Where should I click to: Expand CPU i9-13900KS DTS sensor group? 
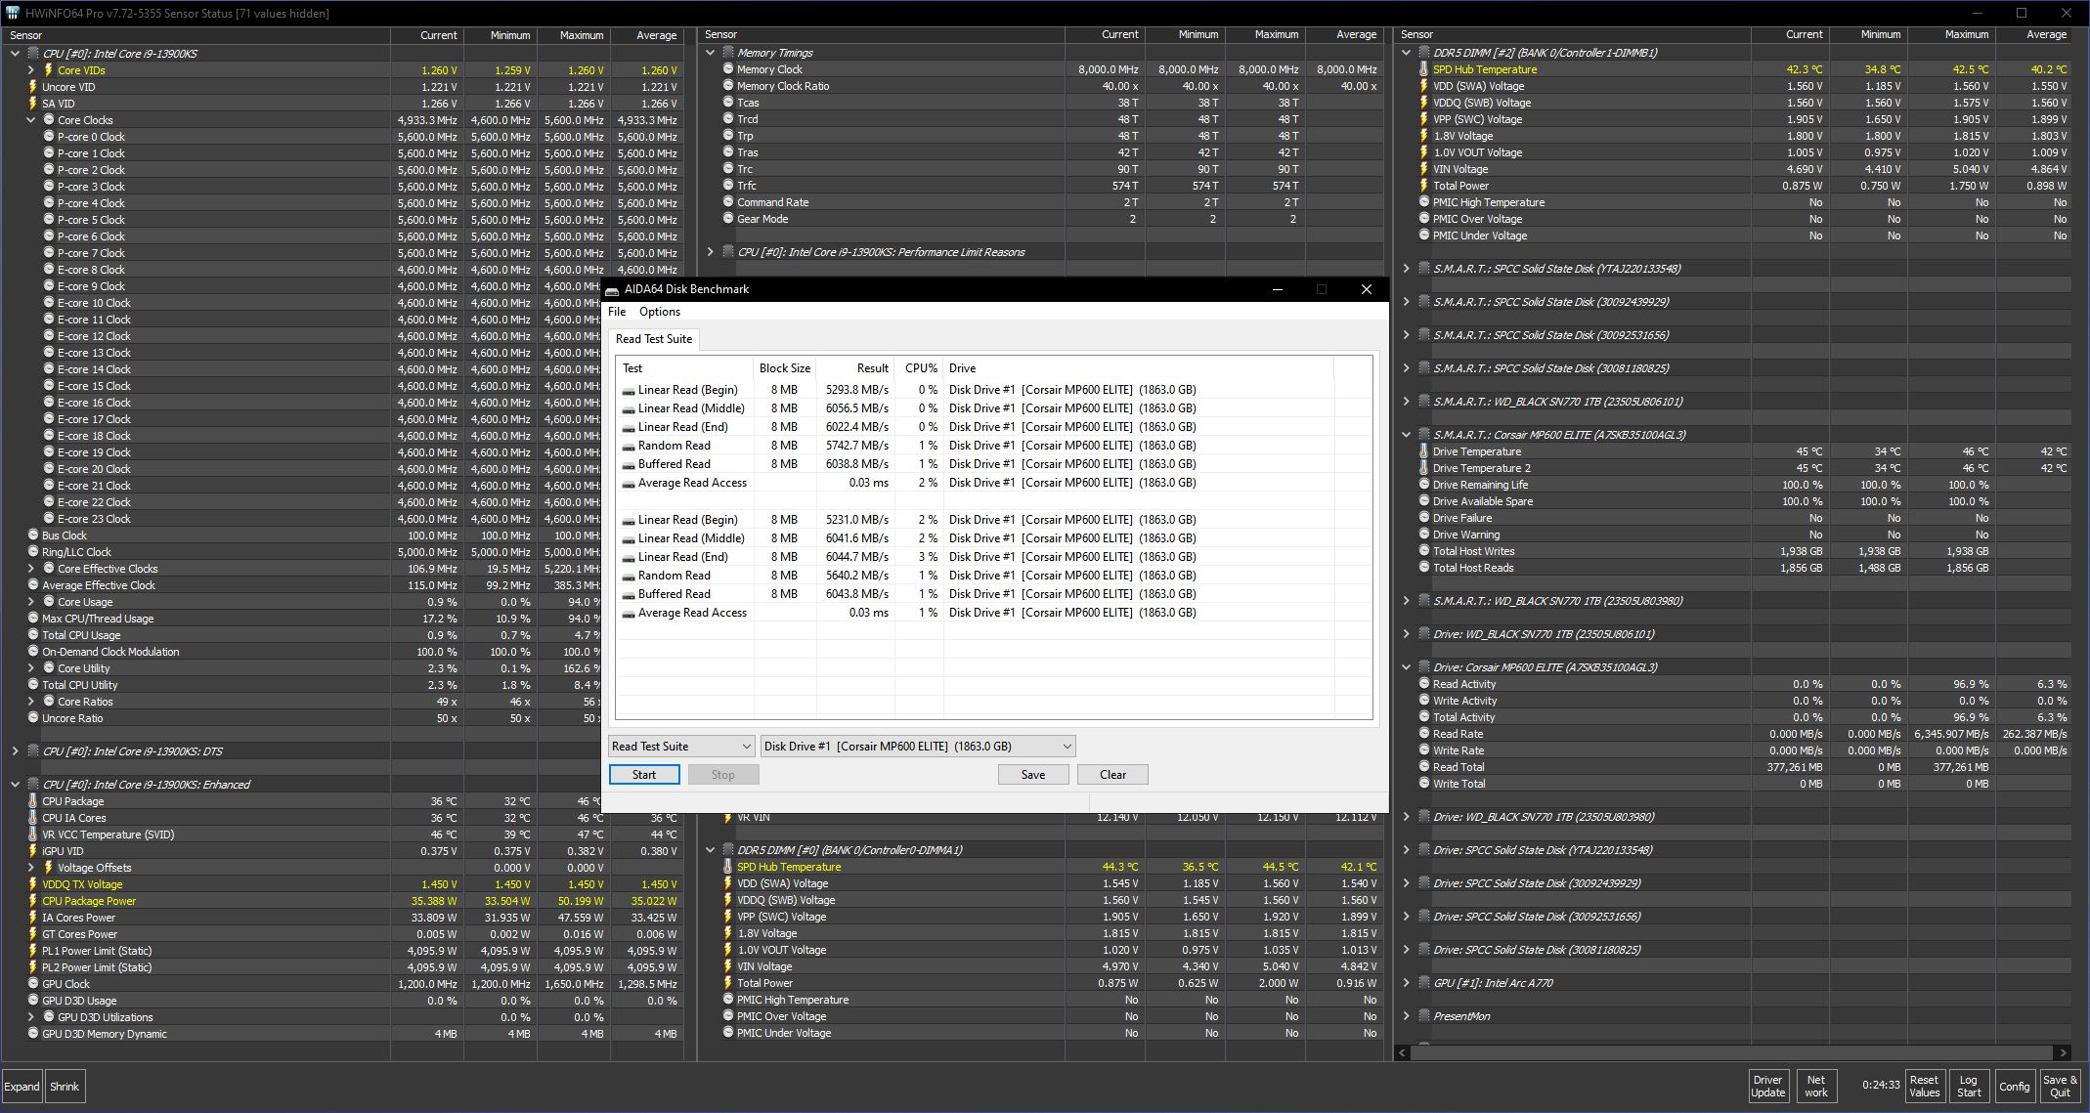click(x=15, y=751)
